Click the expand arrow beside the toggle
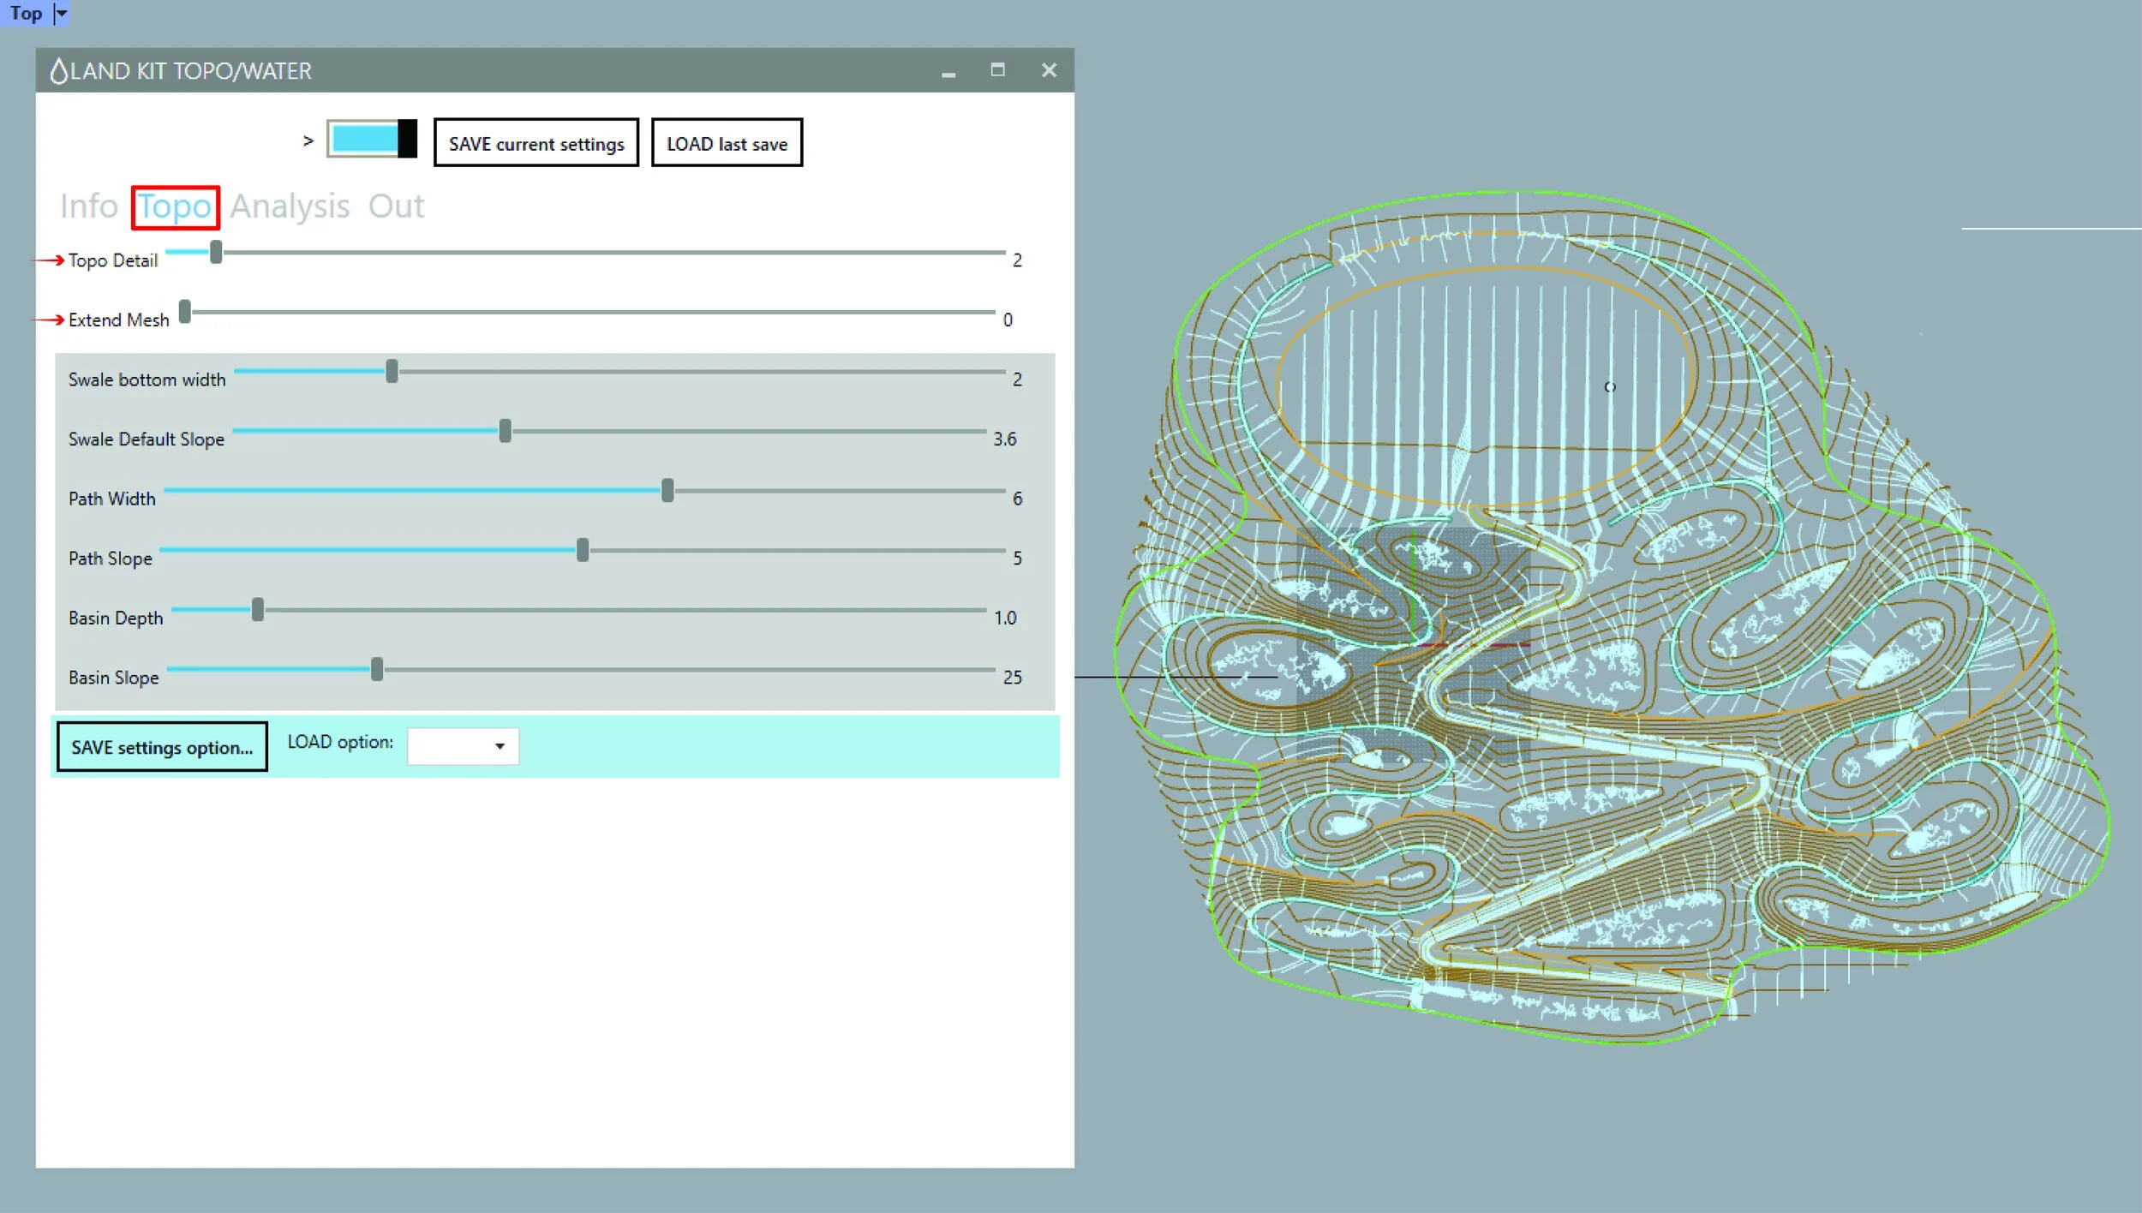Screen dimensions: 2142x1213 (x=308, y=140)
